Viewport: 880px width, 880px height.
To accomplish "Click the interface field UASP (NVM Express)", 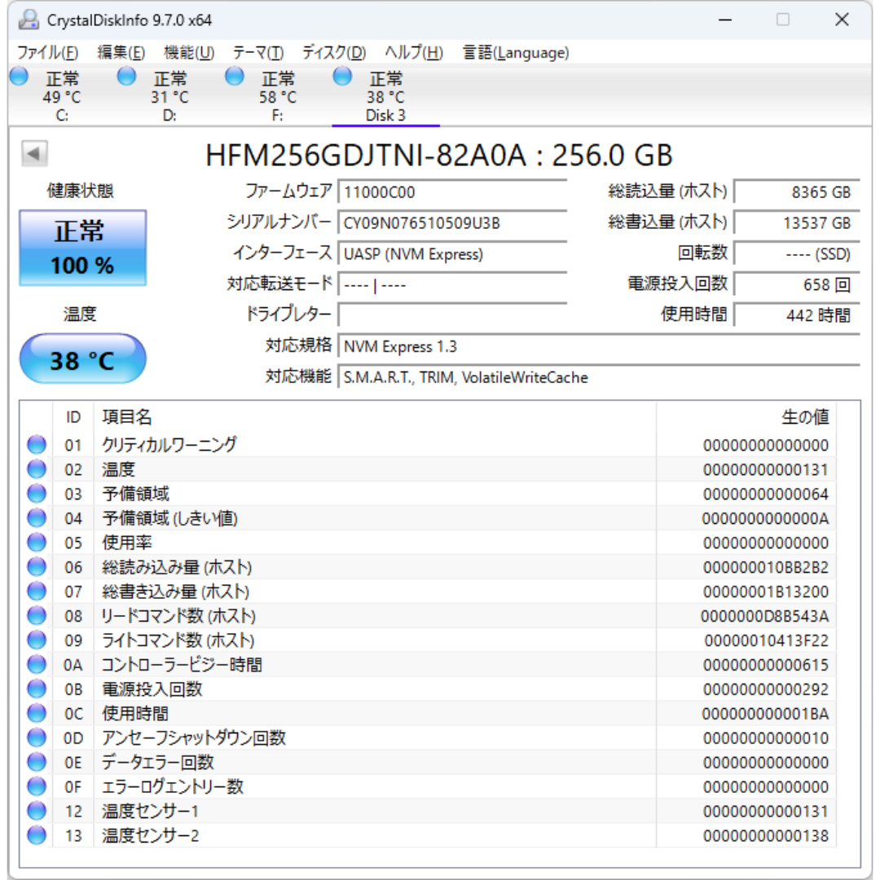I will [x=452, y=253].
